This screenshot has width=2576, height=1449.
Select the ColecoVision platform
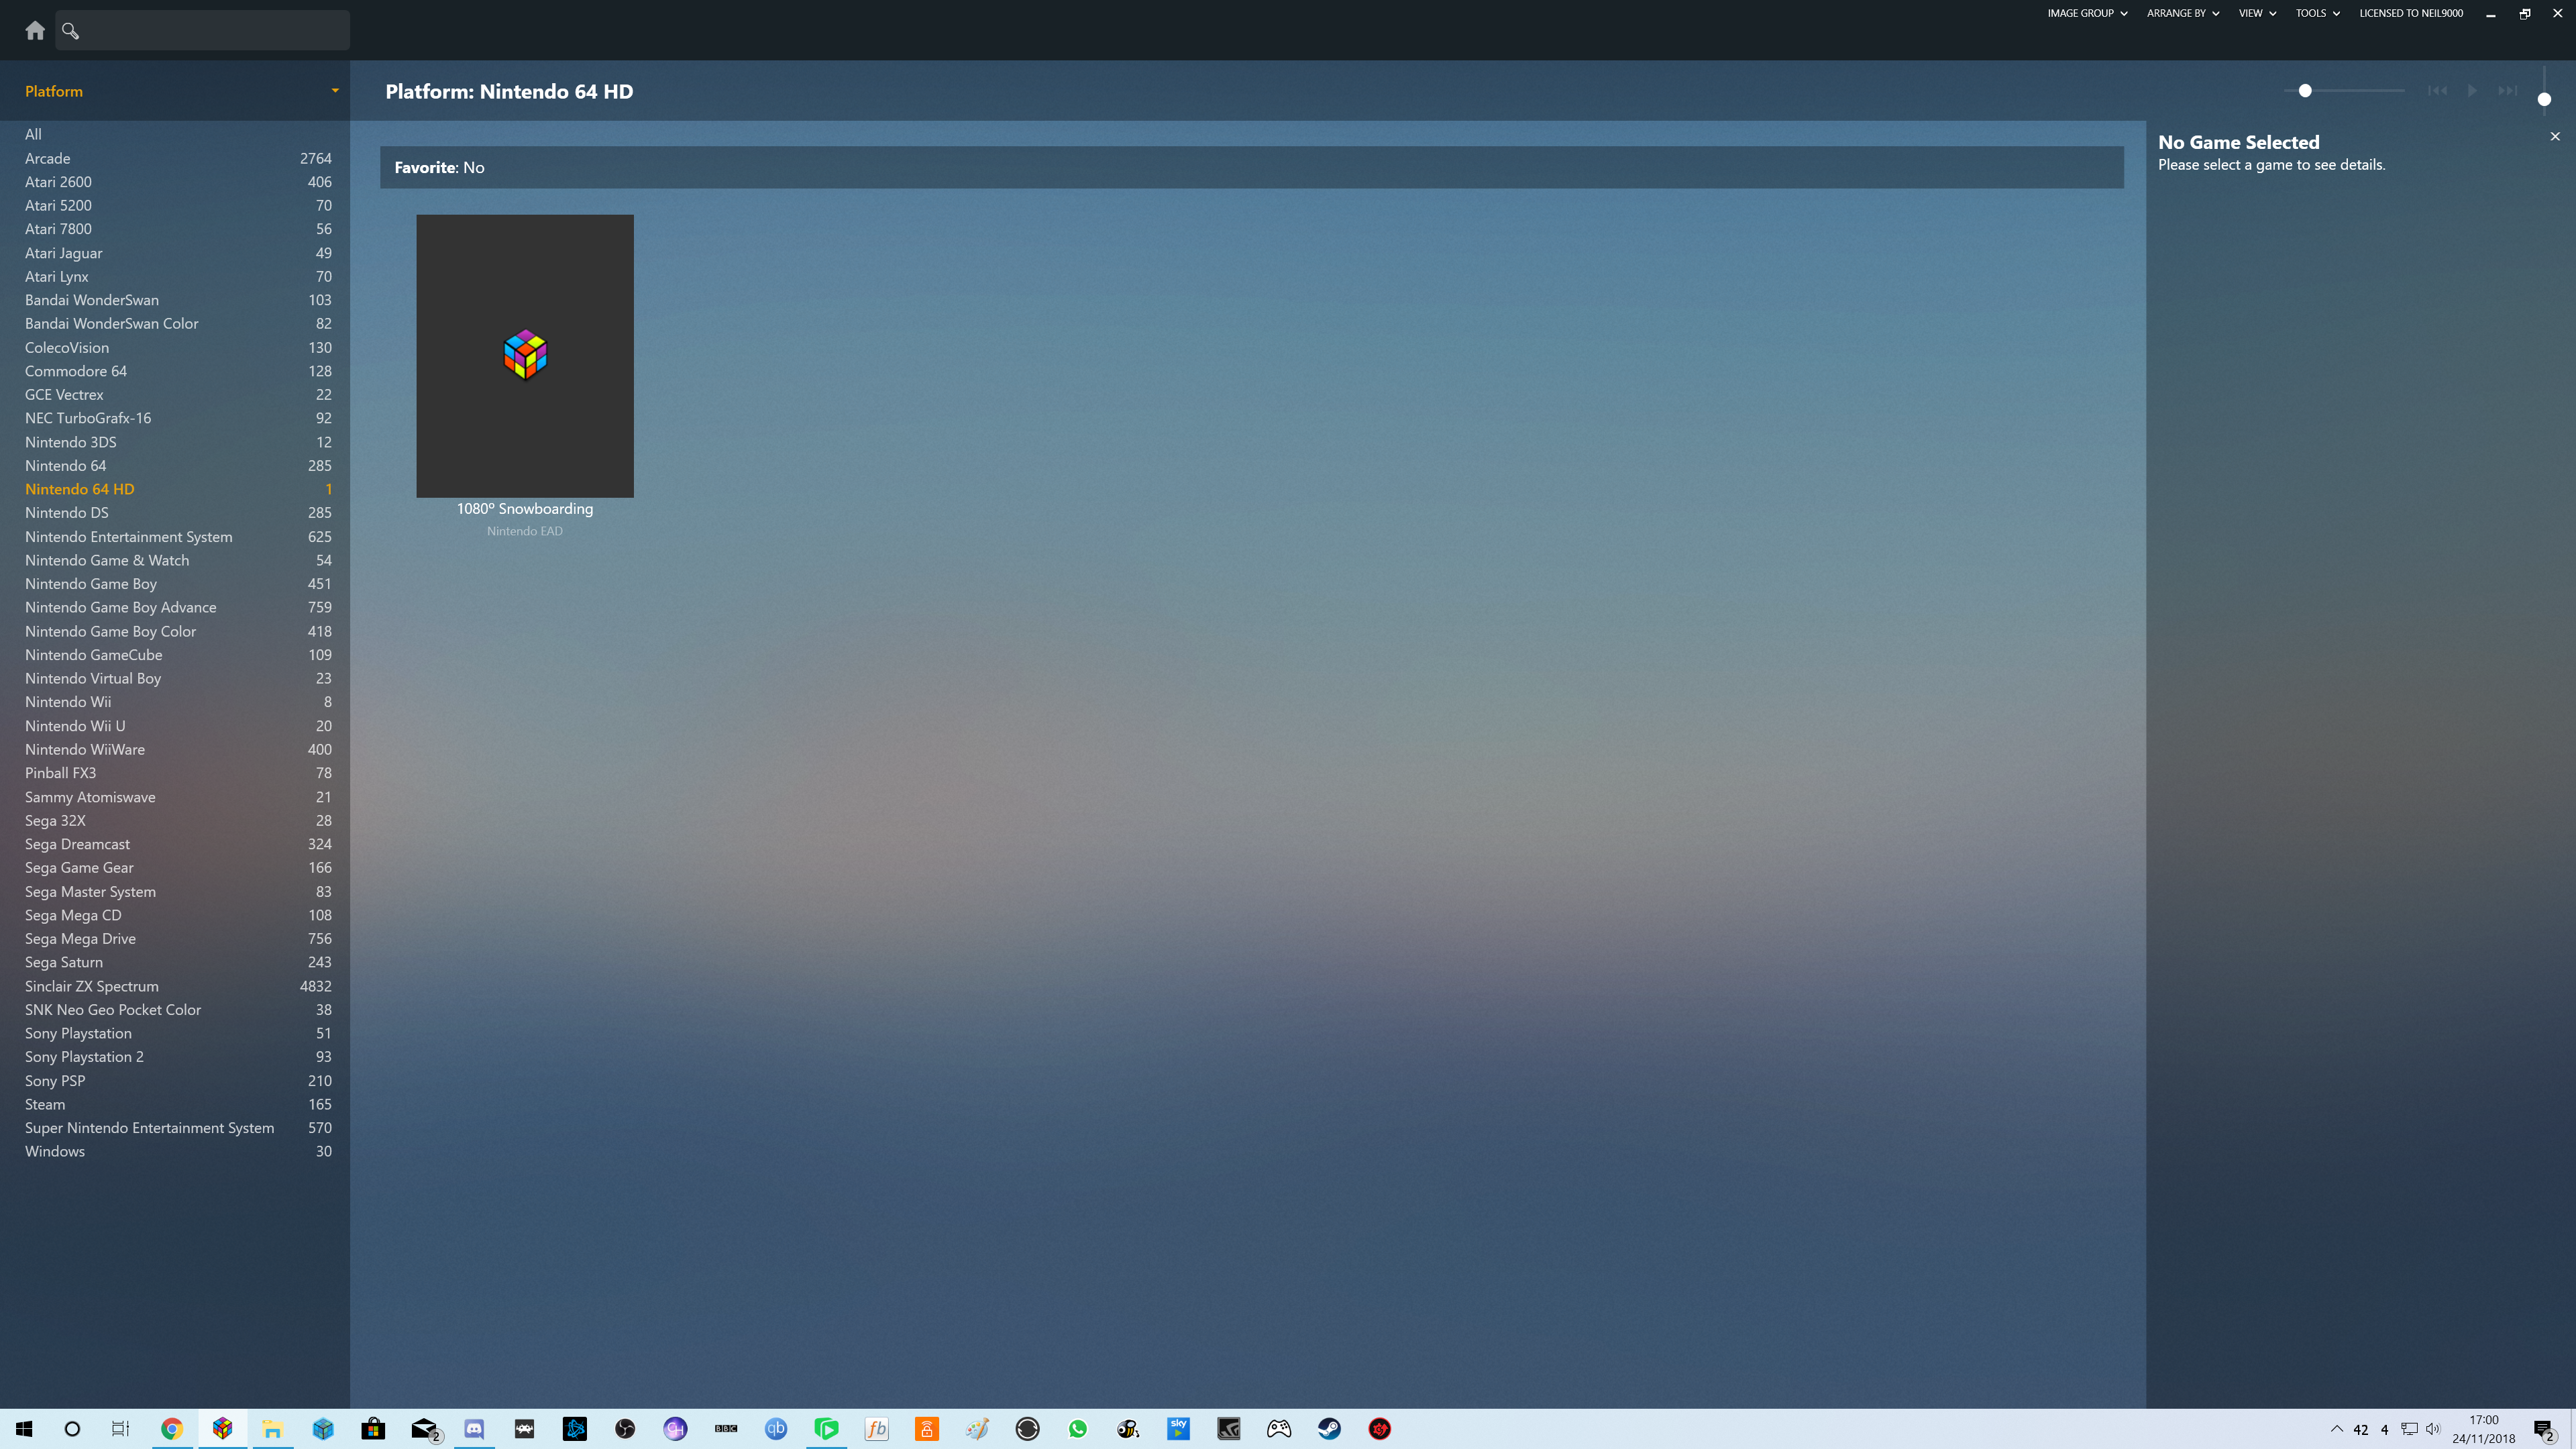coord(175,347)
